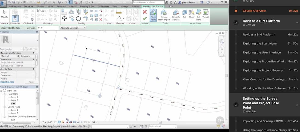
Task: Click the Angular measure tool
Action: click(x=119, y=19)
